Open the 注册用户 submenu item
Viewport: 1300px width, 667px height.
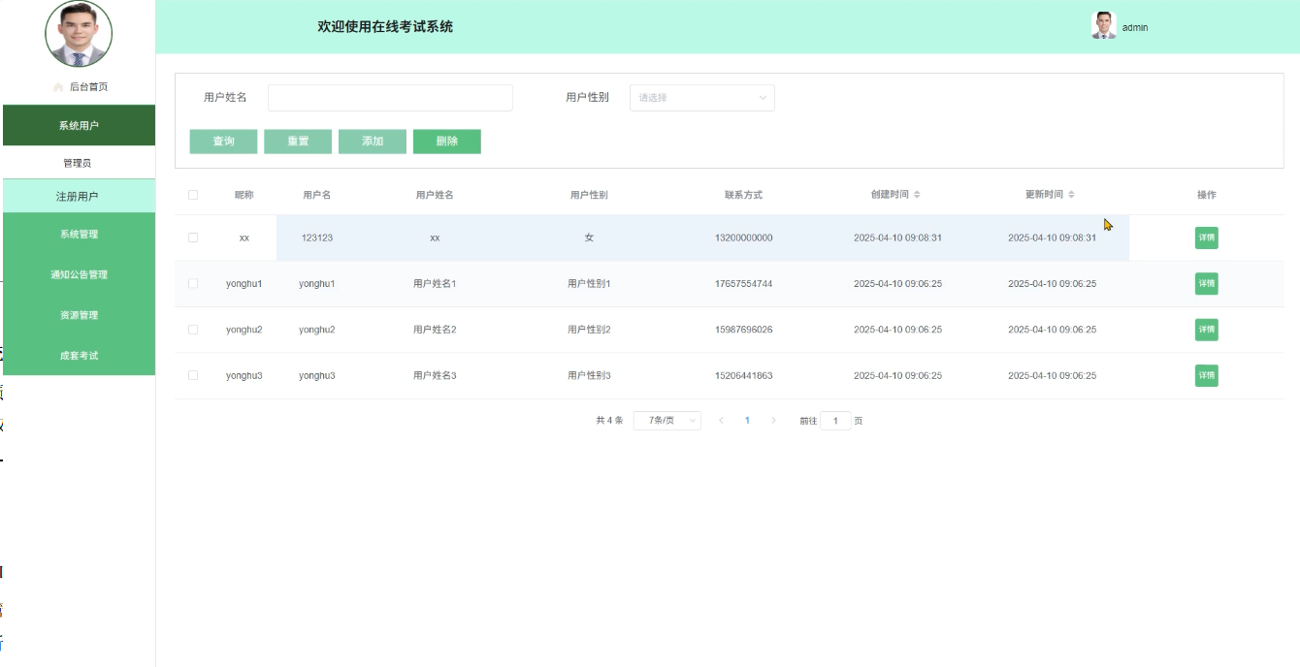pos(79,197)
